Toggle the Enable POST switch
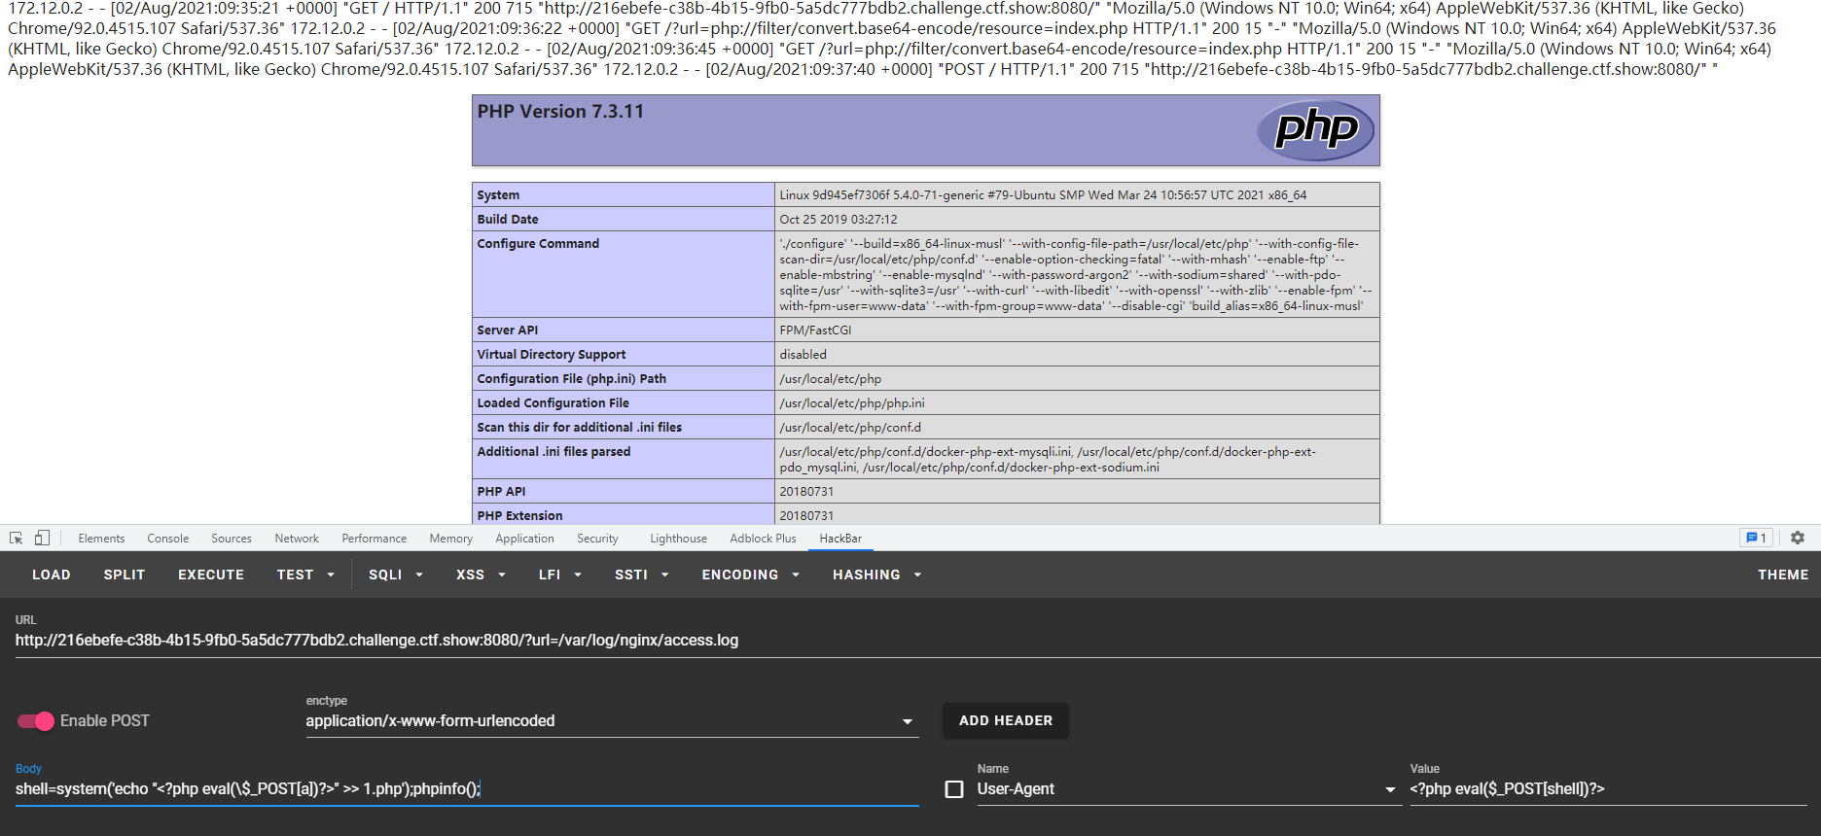This screenshot has height=836, width=1821. pyautogui.click(x=36, y=720)
